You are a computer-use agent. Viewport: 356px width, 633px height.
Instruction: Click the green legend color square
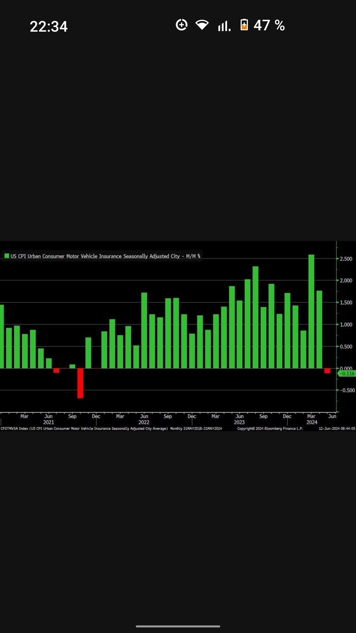(x=6, y=256)
